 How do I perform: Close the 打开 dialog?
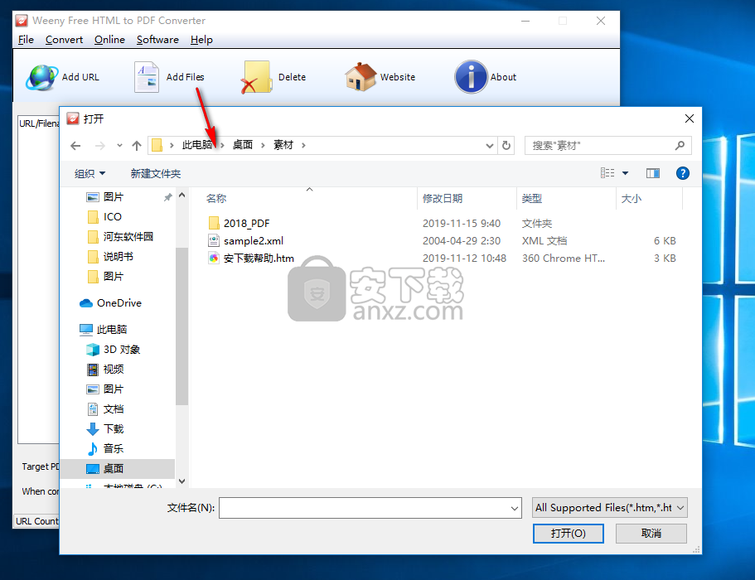[x=689, y=118]
